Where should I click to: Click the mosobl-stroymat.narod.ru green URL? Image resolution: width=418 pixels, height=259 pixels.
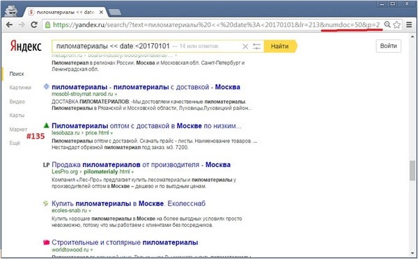pyautogui.click(x=82, y=94)
